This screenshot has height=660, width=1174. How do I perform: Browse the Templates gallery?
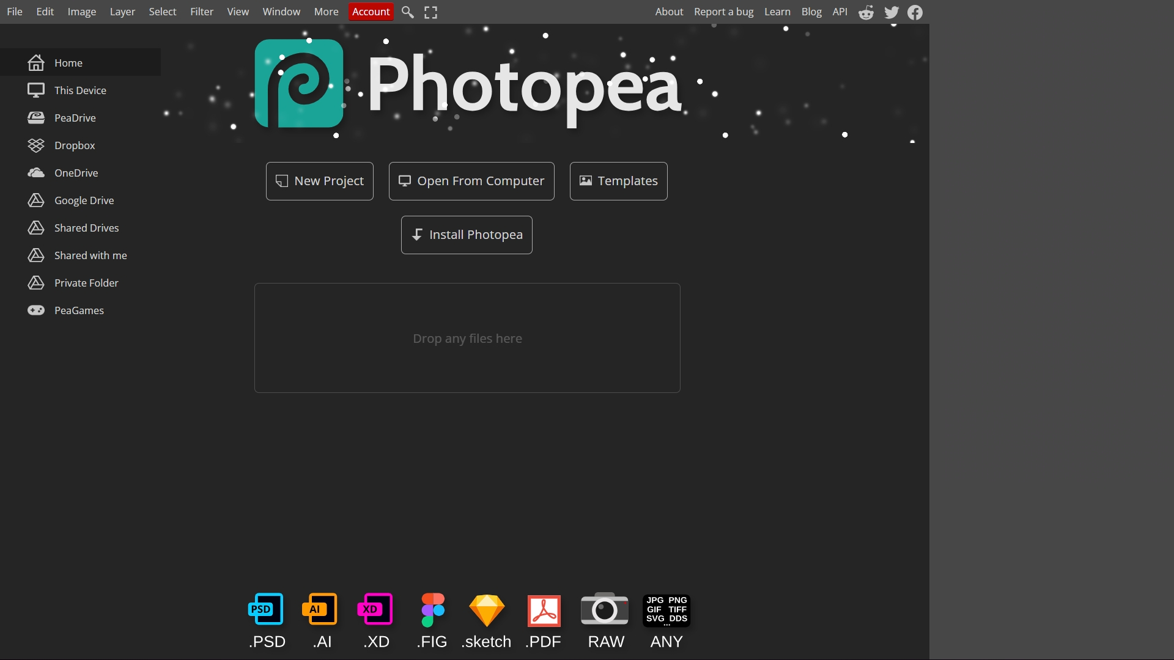[x=618, y=181]
